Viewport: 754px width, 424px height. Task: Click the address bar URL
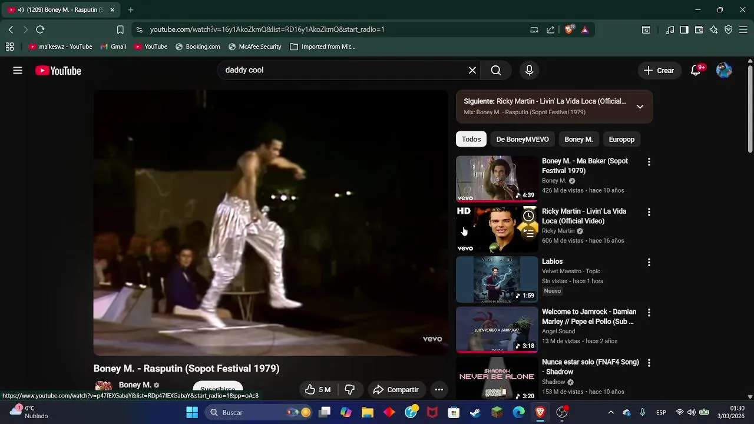[x=267, y=29]
